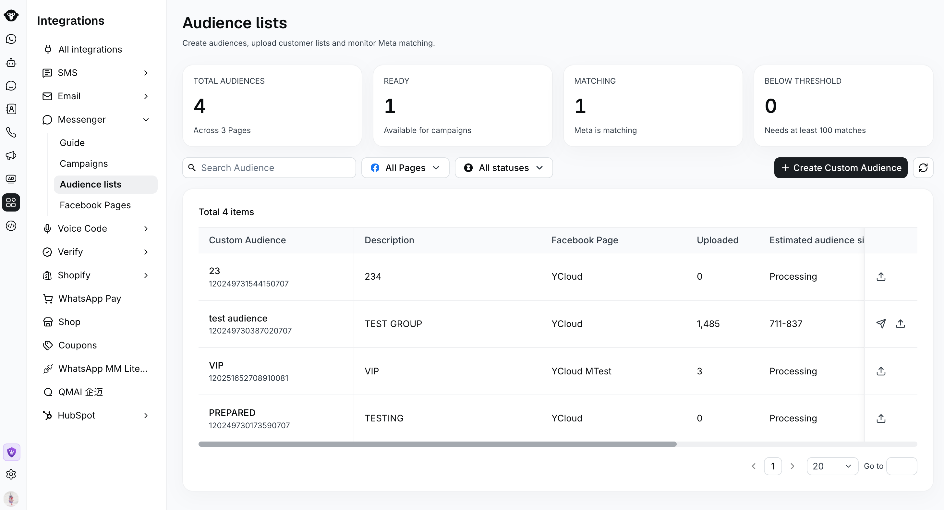Click the refresh icon beside Create Custom Audience
This screenshot has width=944, height=510.
pyautogui.click(x=923, y=168)
